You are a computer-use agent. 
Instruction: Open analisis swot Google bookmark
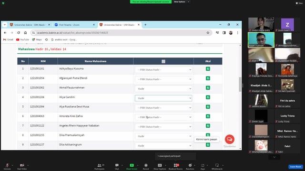[64, 39]
